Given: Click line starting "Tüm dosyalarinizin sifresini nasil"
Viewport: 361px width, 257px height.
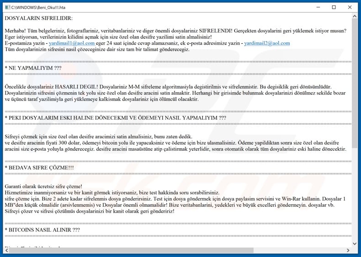Looking at the screenshot, I should (x=97, y=49).
